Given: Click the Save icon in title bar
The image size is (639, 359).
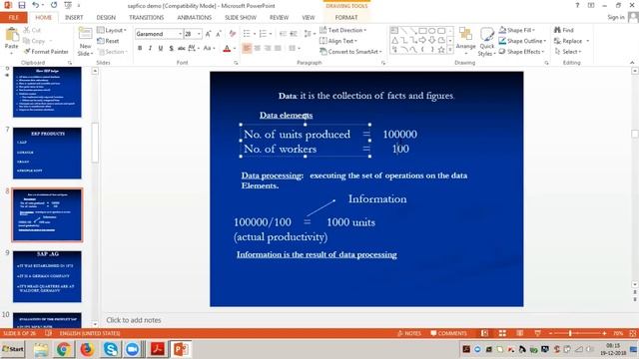Looking at the screenshot, I should [x=21, y=5].
